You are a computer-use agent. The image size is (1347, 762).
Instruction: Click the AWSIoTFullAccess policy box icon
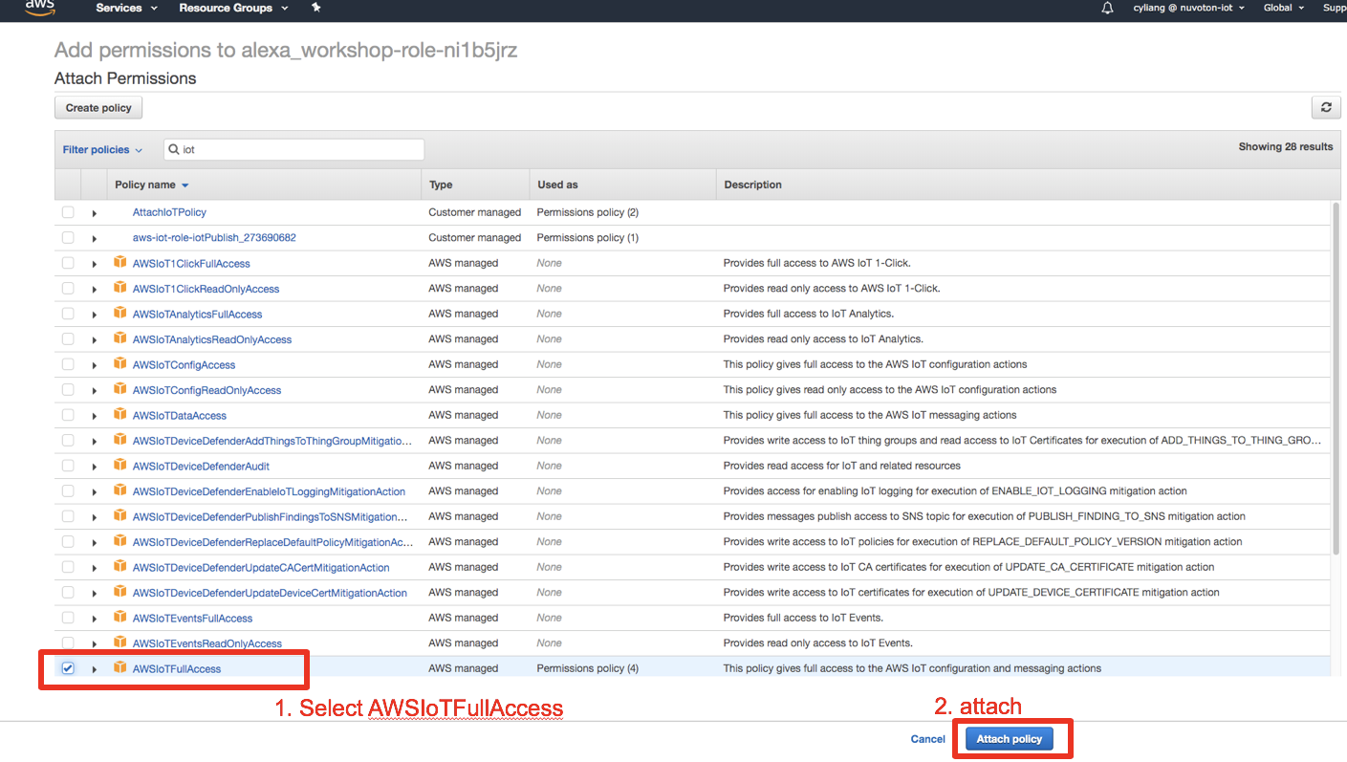click(120, 667)
